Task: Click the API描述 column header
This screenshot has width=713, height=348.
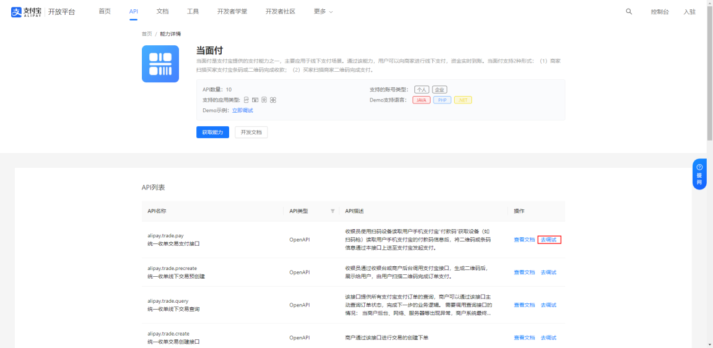Action: click(x=354, y=211)
